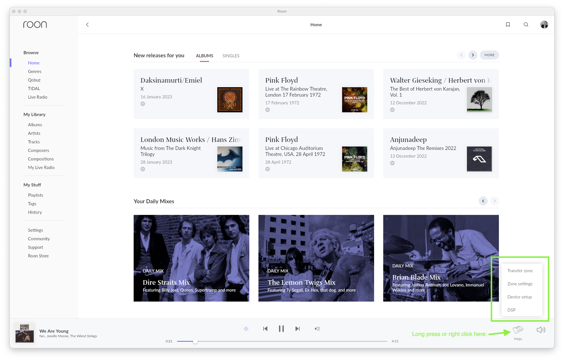Go to next Daily Mixes page
The height and width of the screenshot is (360, 564).
click(495, 201)
